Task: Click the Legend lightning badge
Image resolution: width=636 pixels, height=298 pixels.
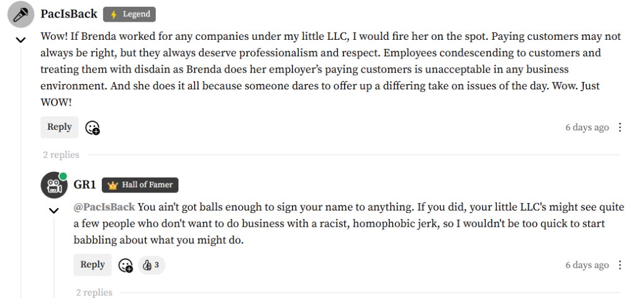Action: coord(129,14)
